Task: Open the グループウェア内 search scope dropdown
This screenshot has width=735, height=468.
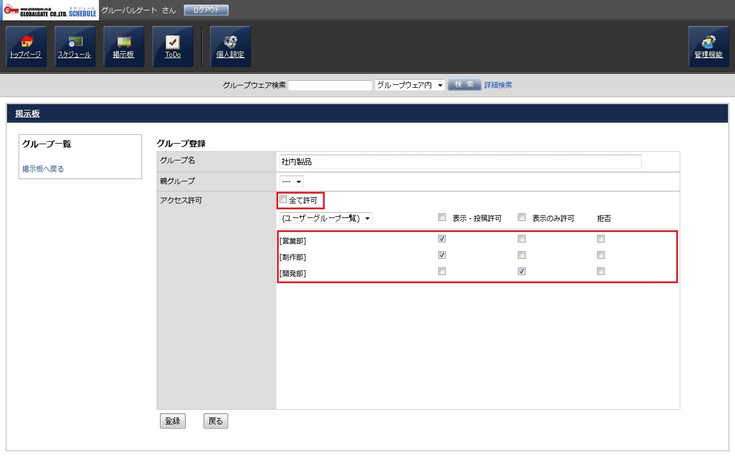Action: 410,85
